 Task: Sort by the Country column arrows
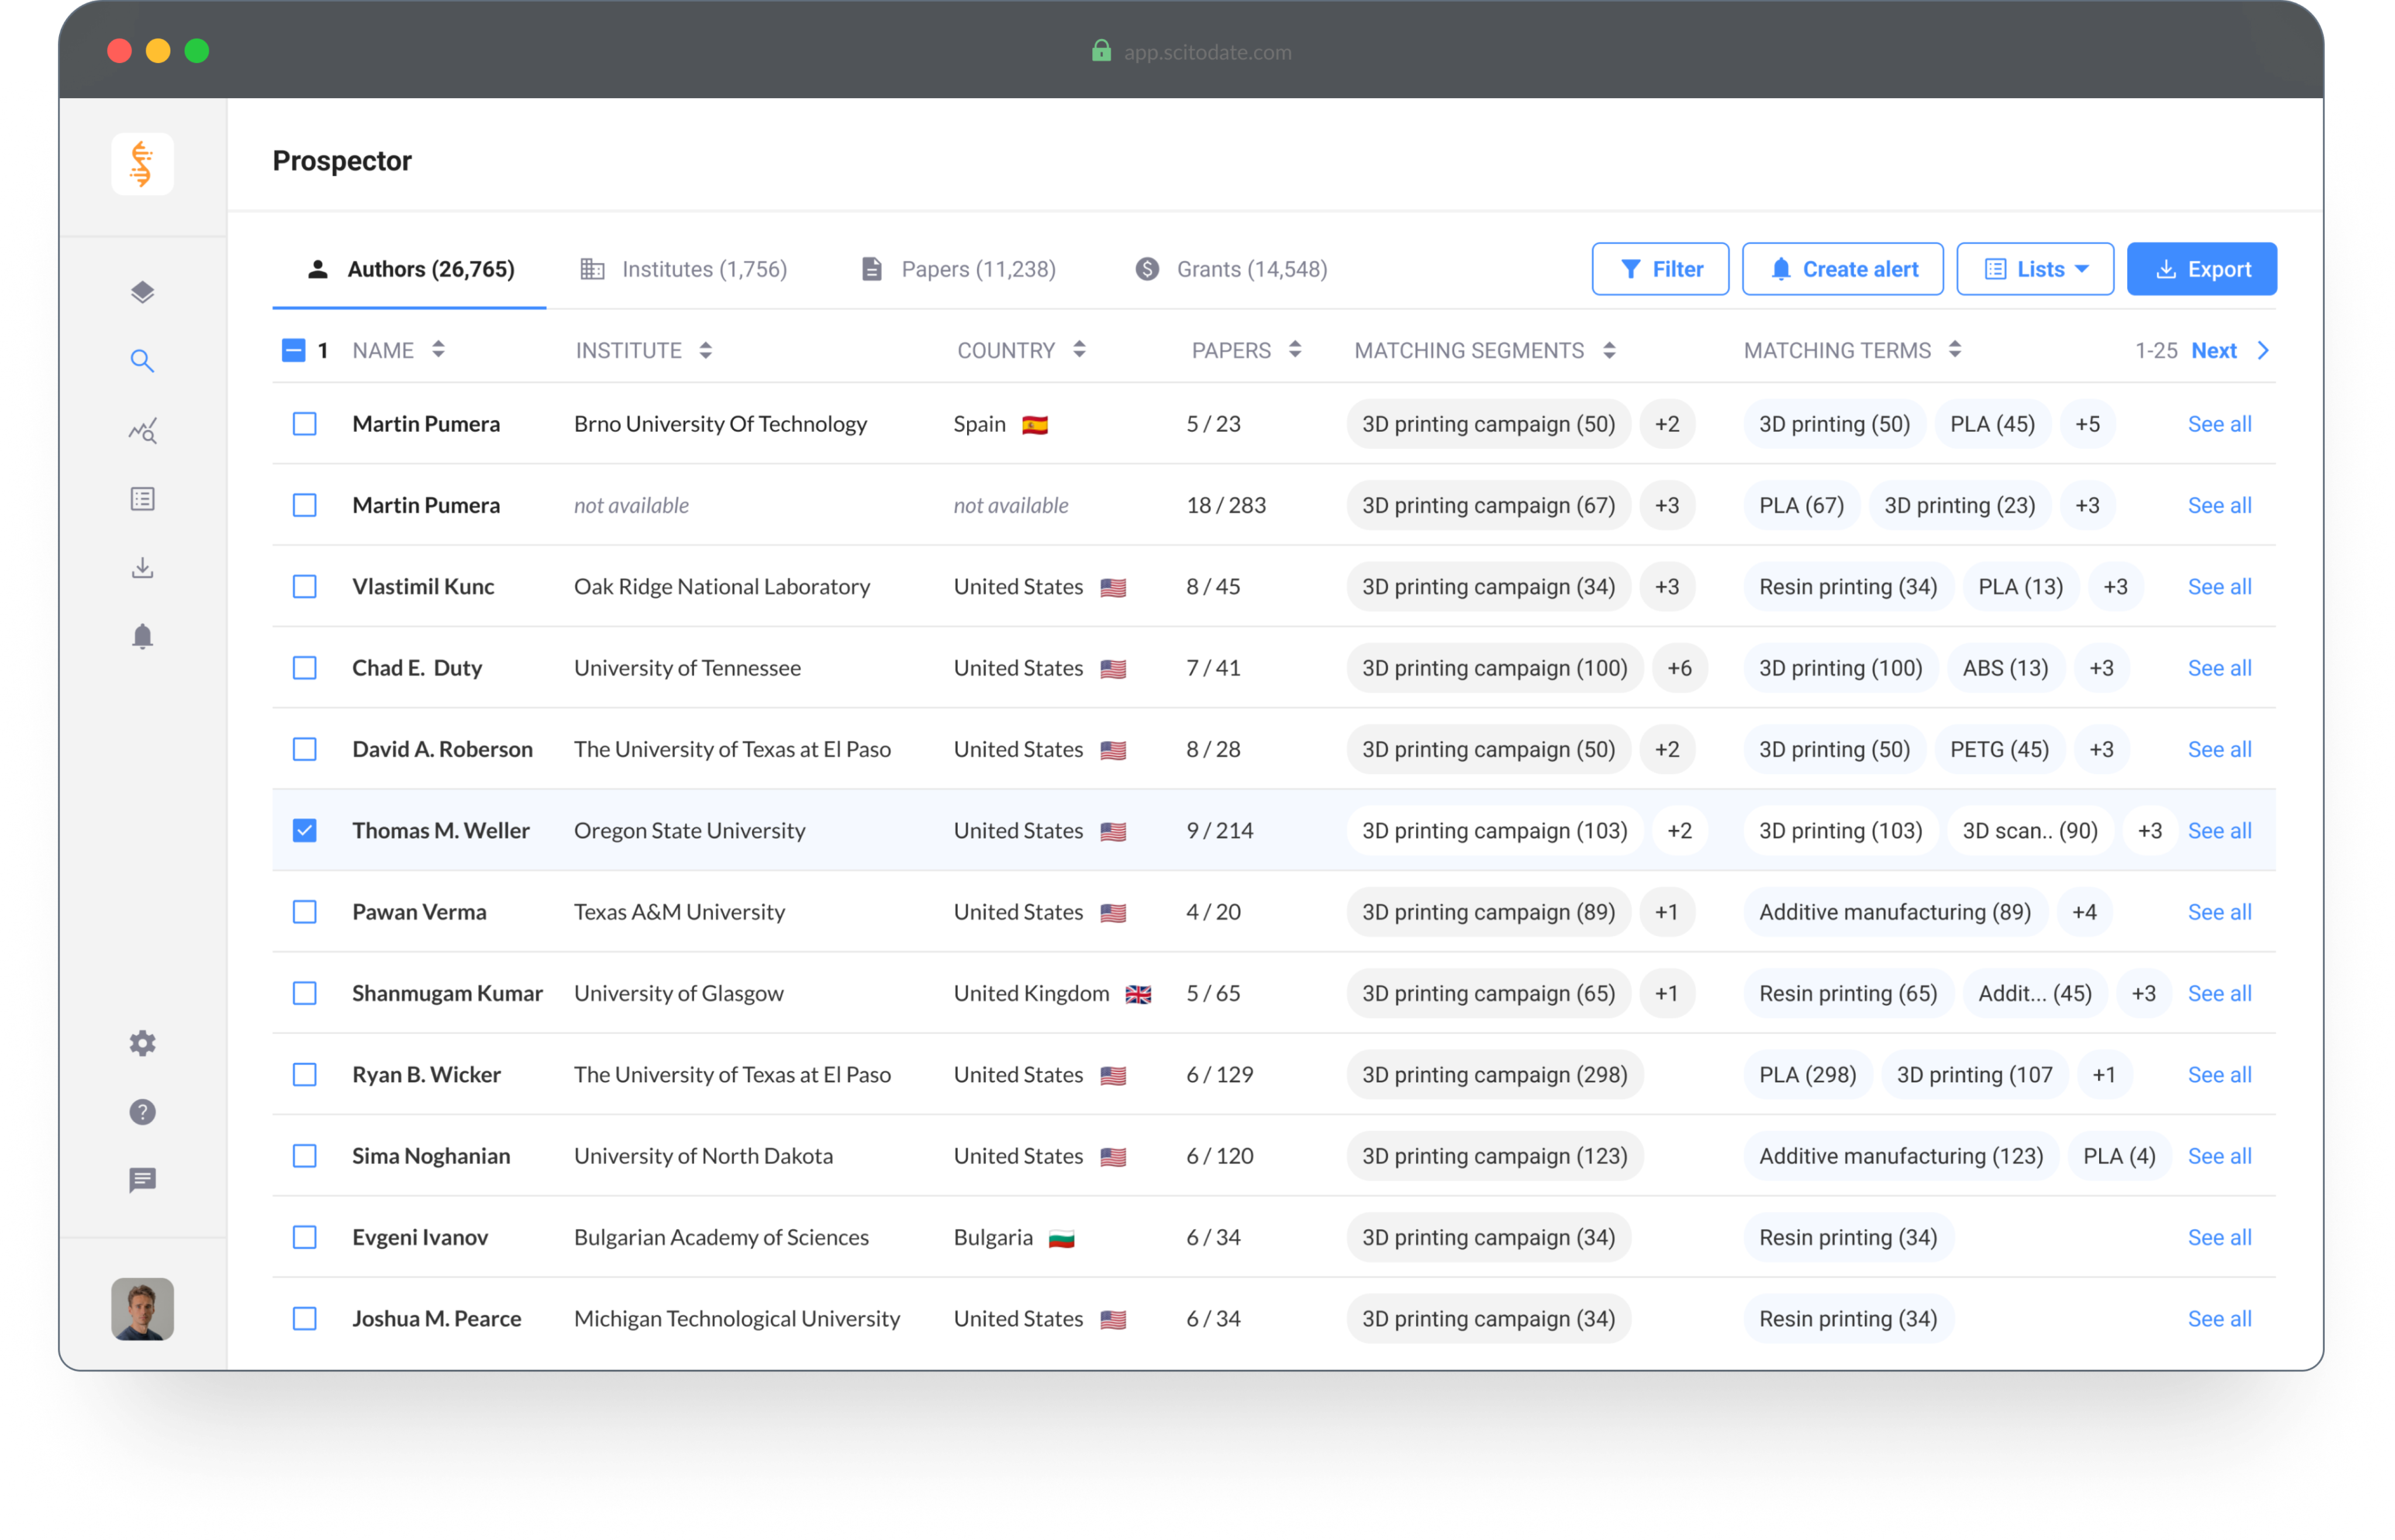[1078, 350]
